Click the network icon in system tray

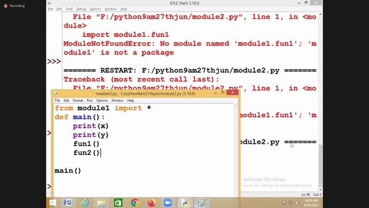291,203
